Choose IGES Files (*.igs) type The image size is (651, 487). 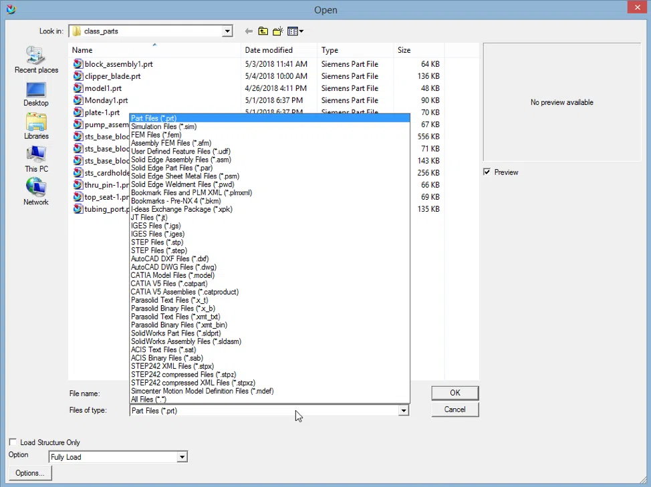pos(270,226)
